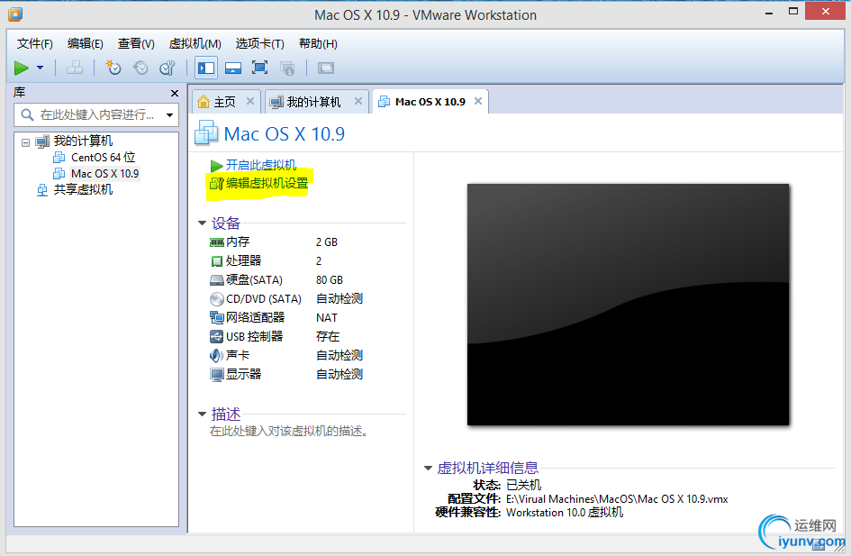Revert to snapshot toolbar icon
The width and height of the screenshot is (851, 556).
pos(140,68)
